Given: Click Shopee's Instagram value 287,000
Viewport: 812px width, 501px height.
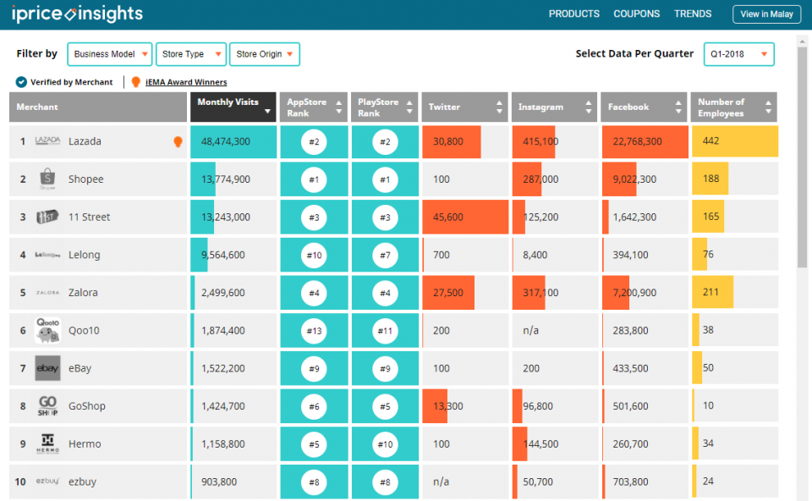Looking at the screenshot, I should 540,179.
